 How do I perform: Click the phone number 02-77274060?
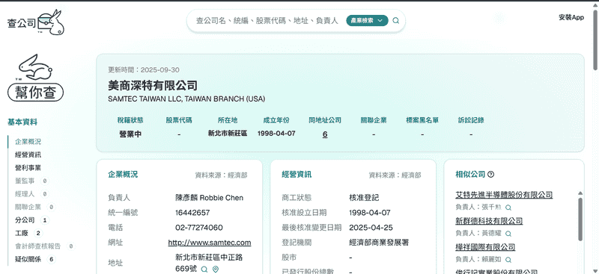(x=199, y=228)
